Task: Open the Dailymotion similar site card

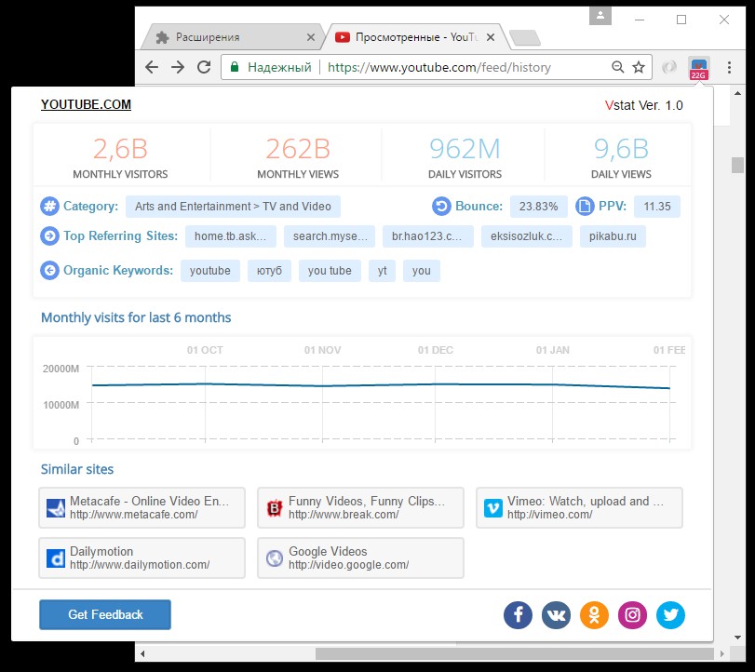Action: pos(142,558)
